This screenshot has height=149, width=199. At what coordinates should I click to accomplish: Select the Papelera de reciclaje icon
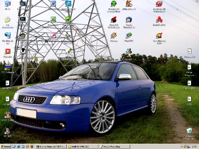point(189,131)
